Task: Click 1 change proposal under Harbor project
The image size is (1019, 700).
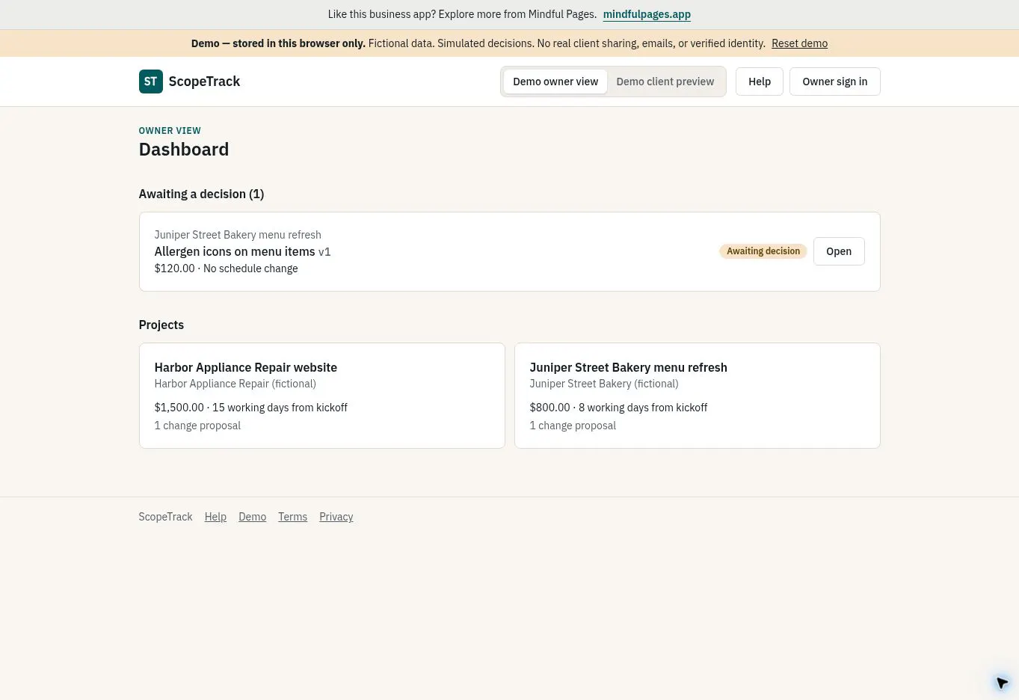Action: coord(197,426)
